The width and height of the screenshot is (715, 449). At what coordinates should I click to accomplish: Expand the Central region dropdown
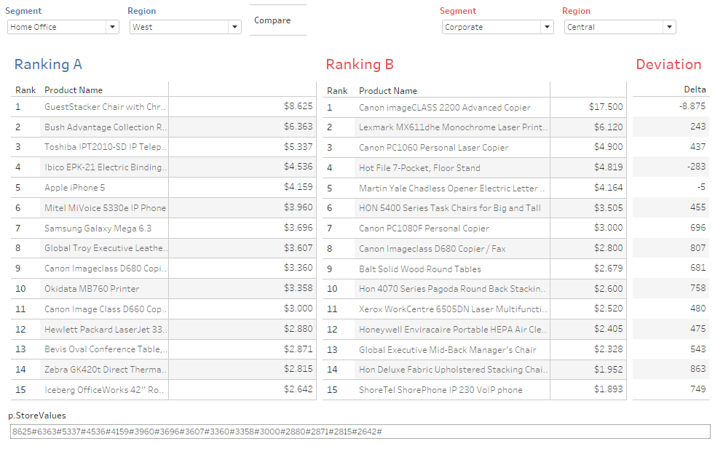tap(620, 27)
